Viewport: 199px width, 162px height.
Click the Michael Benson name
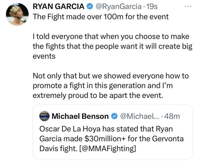pyautogui.click(x=80, y=116)
